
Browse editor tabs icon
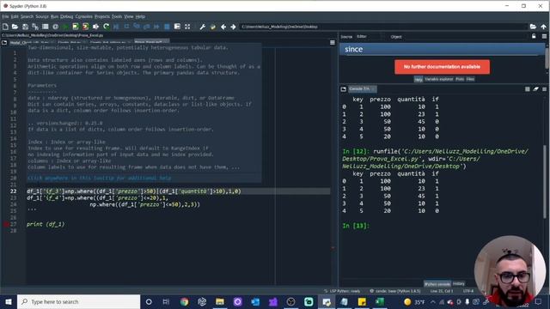coord(4,42)
